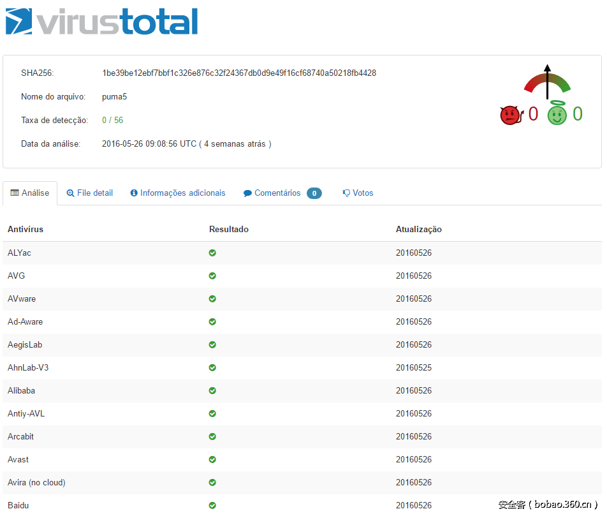Switch to the Votos tab
607x516 pixels.
pos(358,193)
